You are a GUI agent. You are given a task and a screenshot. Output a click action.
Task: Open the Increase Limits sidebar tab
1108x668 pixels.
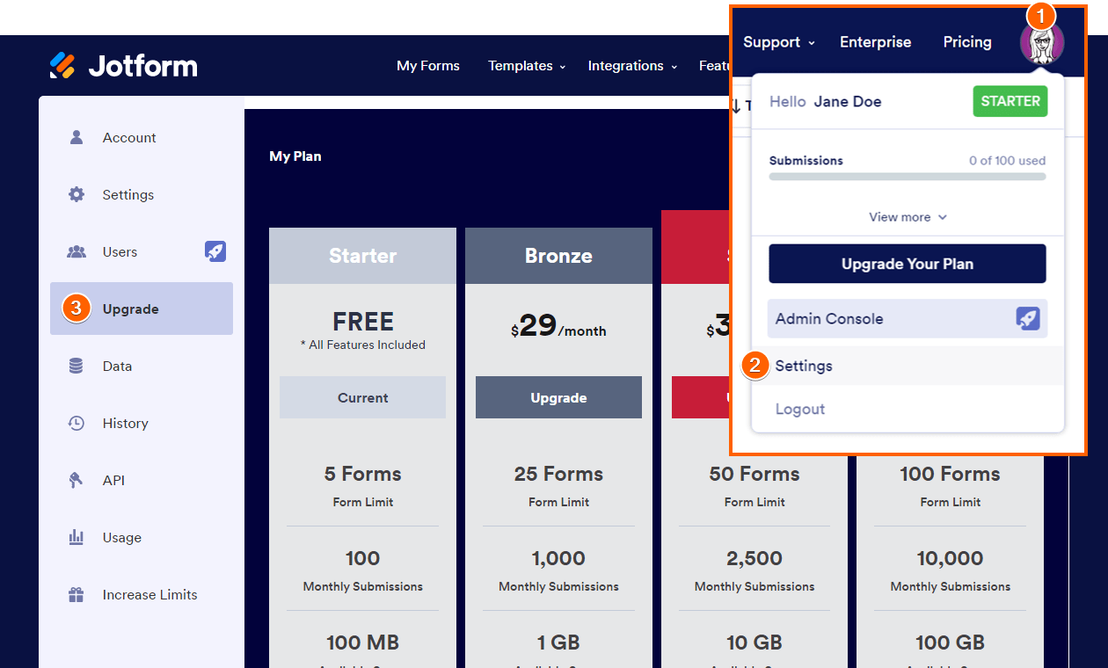pyautogui.click(x=142, y=594)
